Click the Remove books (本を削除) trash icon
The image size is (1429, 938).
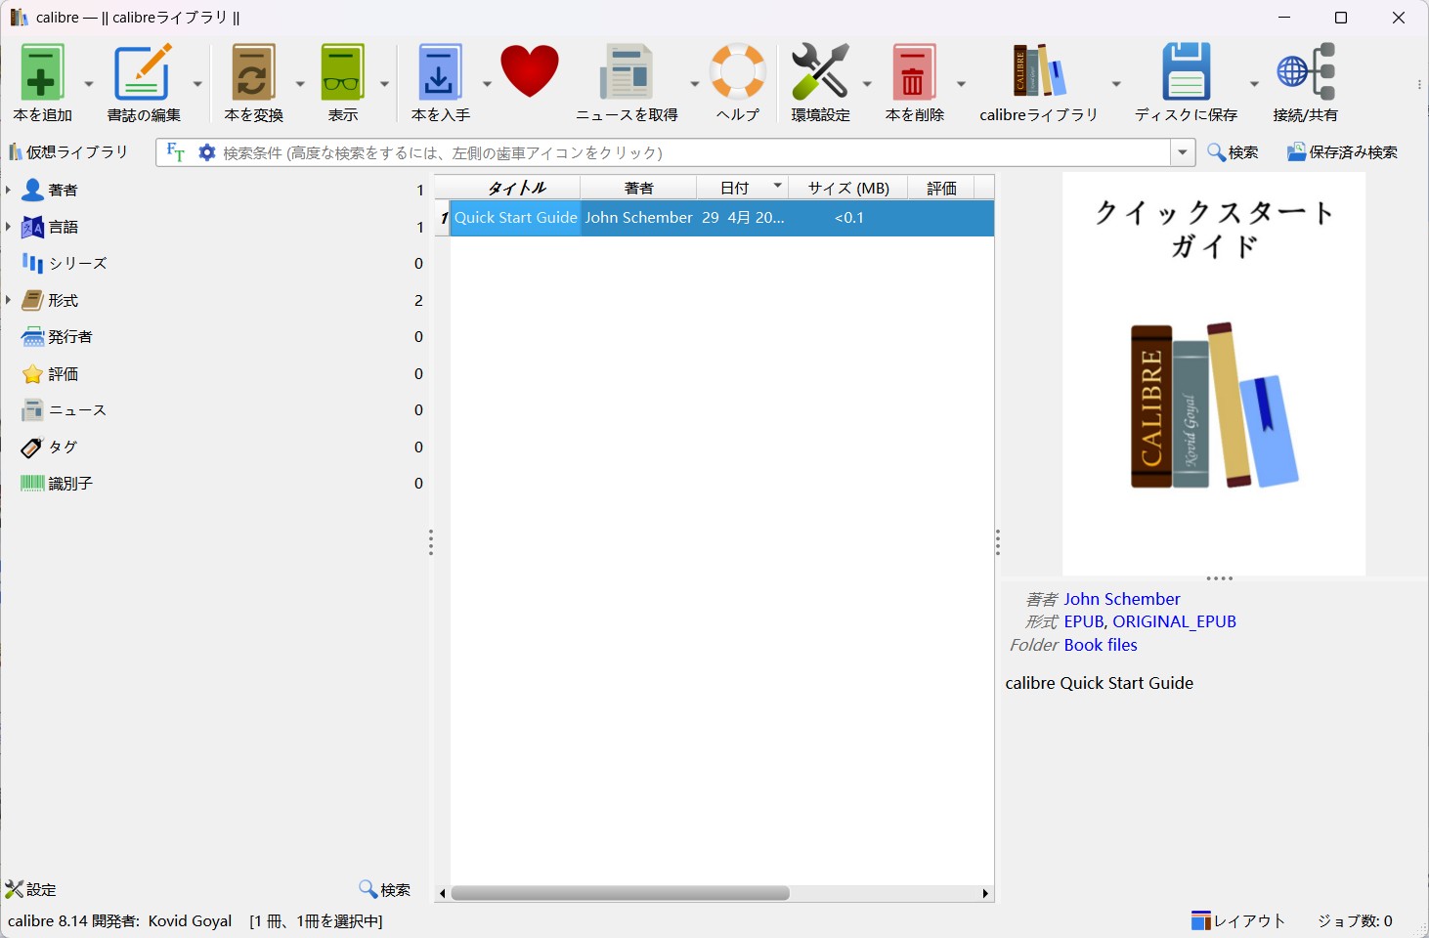(x=914, y=74)
